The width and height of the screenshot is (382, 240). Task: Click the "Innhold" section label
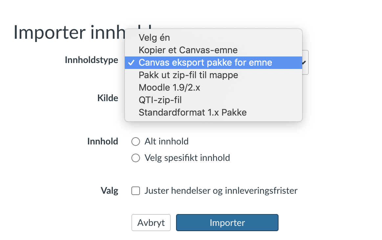click(x=102, y=142)
